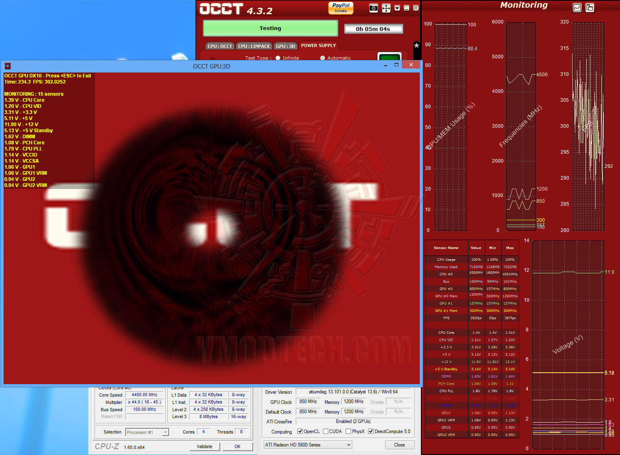Click the Cores count field in CPU-Z
Screen dimensions: 620x455
point(204,431)
